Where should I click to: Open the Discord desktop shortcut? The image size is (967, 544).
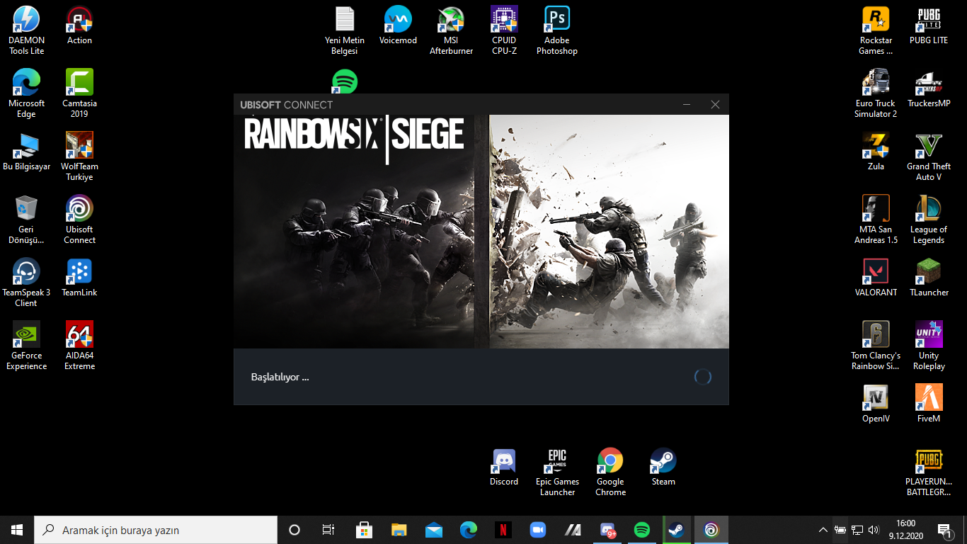[x=504, y=466]
